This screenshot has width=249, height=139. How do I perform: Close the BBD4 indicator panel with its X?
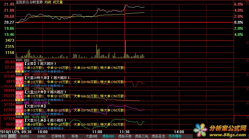[247, 117]
